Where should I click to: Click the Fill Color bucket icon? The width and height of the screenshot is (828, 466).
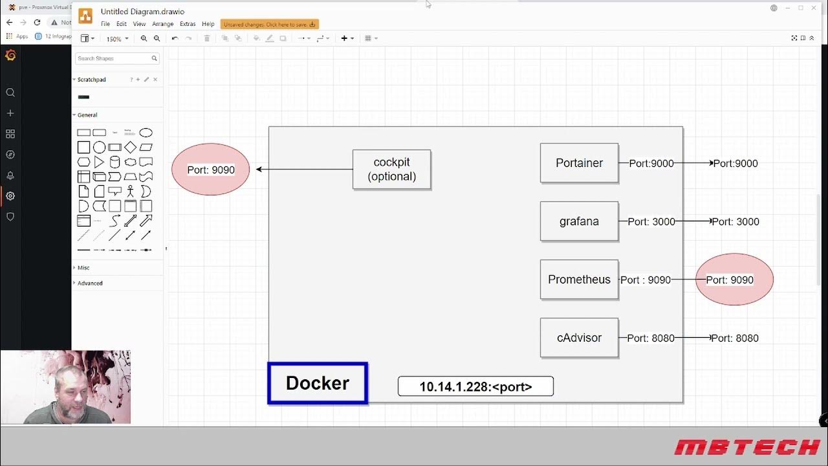click(x=256, y=39)
